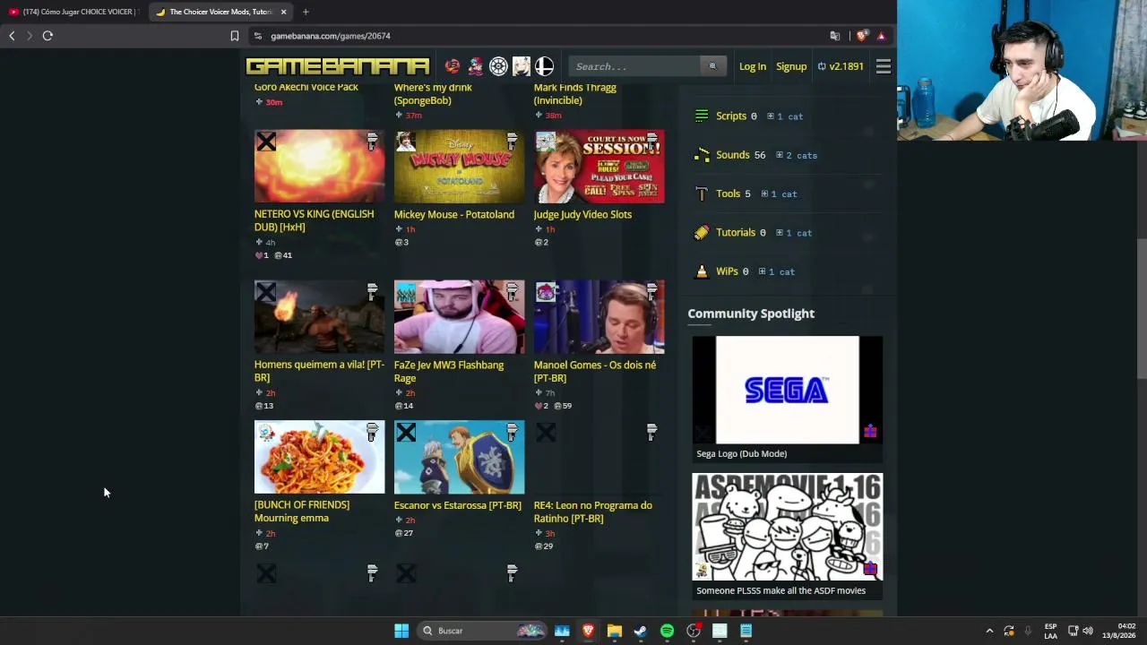Open Judge Judy Video Slots mod link
Image resolution: width=1147 pixels, height=645 pixels.
(582, 214)
